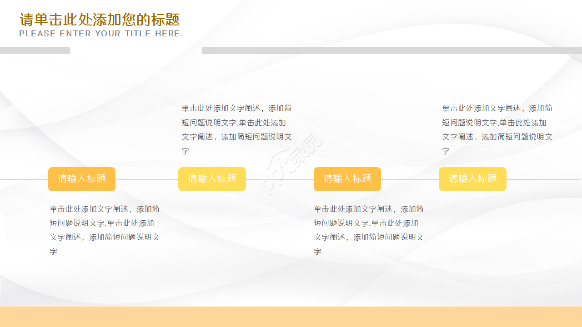582x327 pixels.
Task: Select the paragraph above the last timeline label
Action: point(497,129)
